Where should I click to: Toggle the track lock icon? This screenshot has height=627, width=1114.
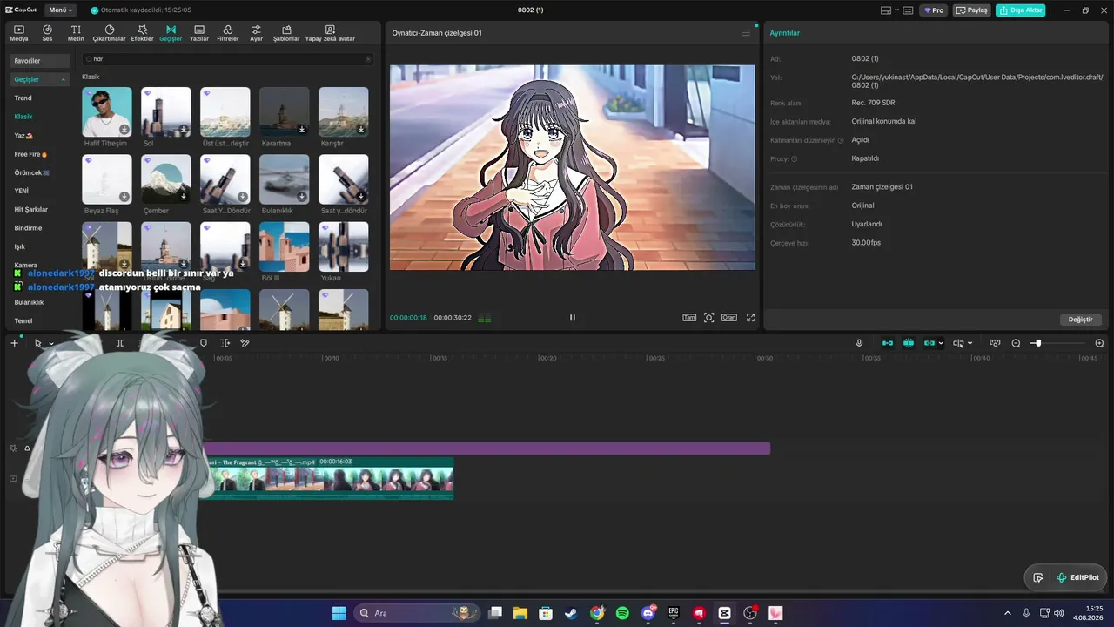coord(27,448)
